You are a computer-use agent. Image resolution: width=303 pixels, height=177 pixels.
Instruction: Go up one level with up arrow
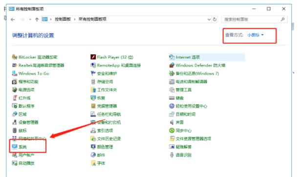coord(37,20)
